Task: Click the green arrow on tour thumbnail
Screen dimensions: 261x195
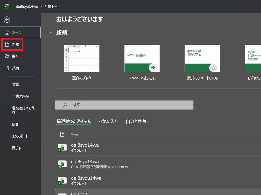Action: click(x=153, y=68)
